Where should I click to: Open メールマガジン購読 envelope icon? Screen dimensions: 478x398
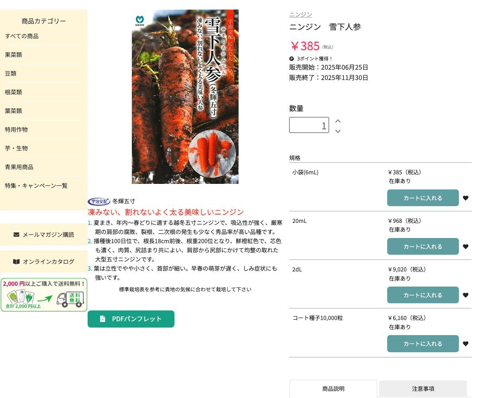click(17, 234)
